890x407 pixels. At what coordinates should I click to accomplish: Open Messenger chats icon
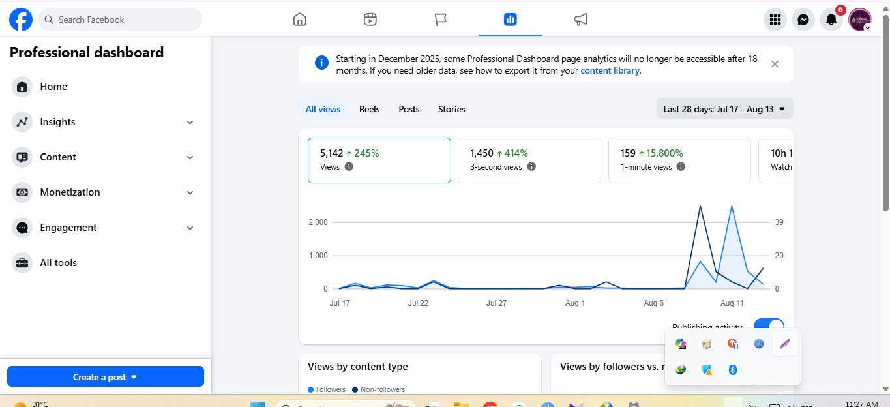[803, 20]
